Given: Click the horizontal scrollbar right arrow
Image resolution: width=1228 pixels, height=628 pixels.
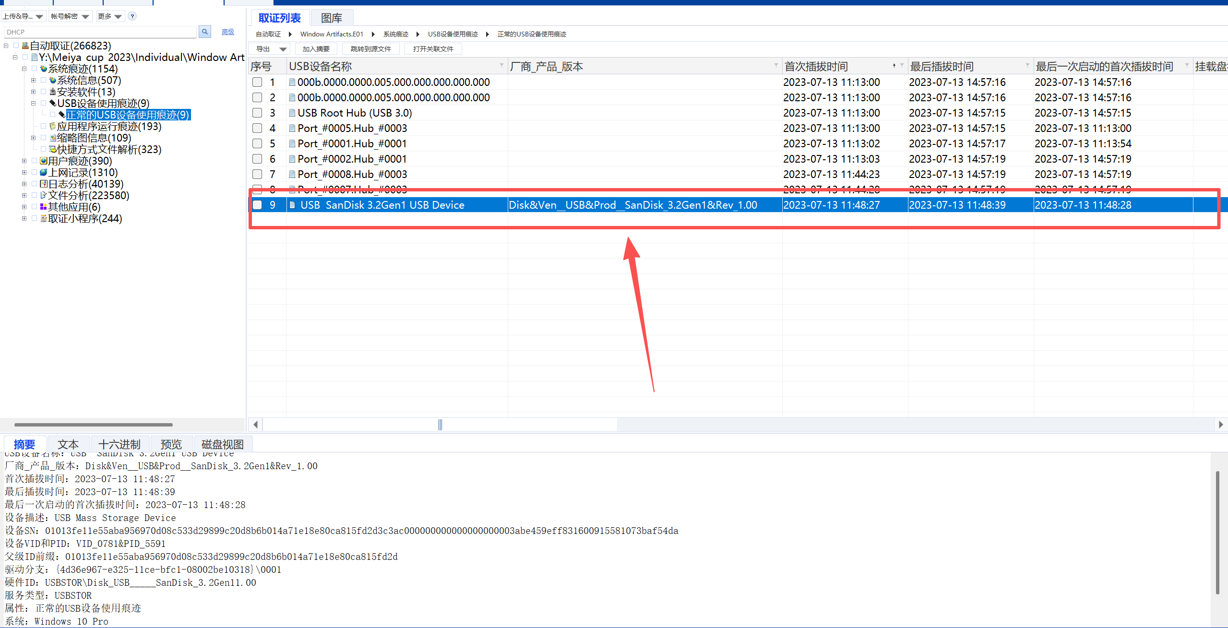Looking at the screenshot, I should [x=1220, y=424].
